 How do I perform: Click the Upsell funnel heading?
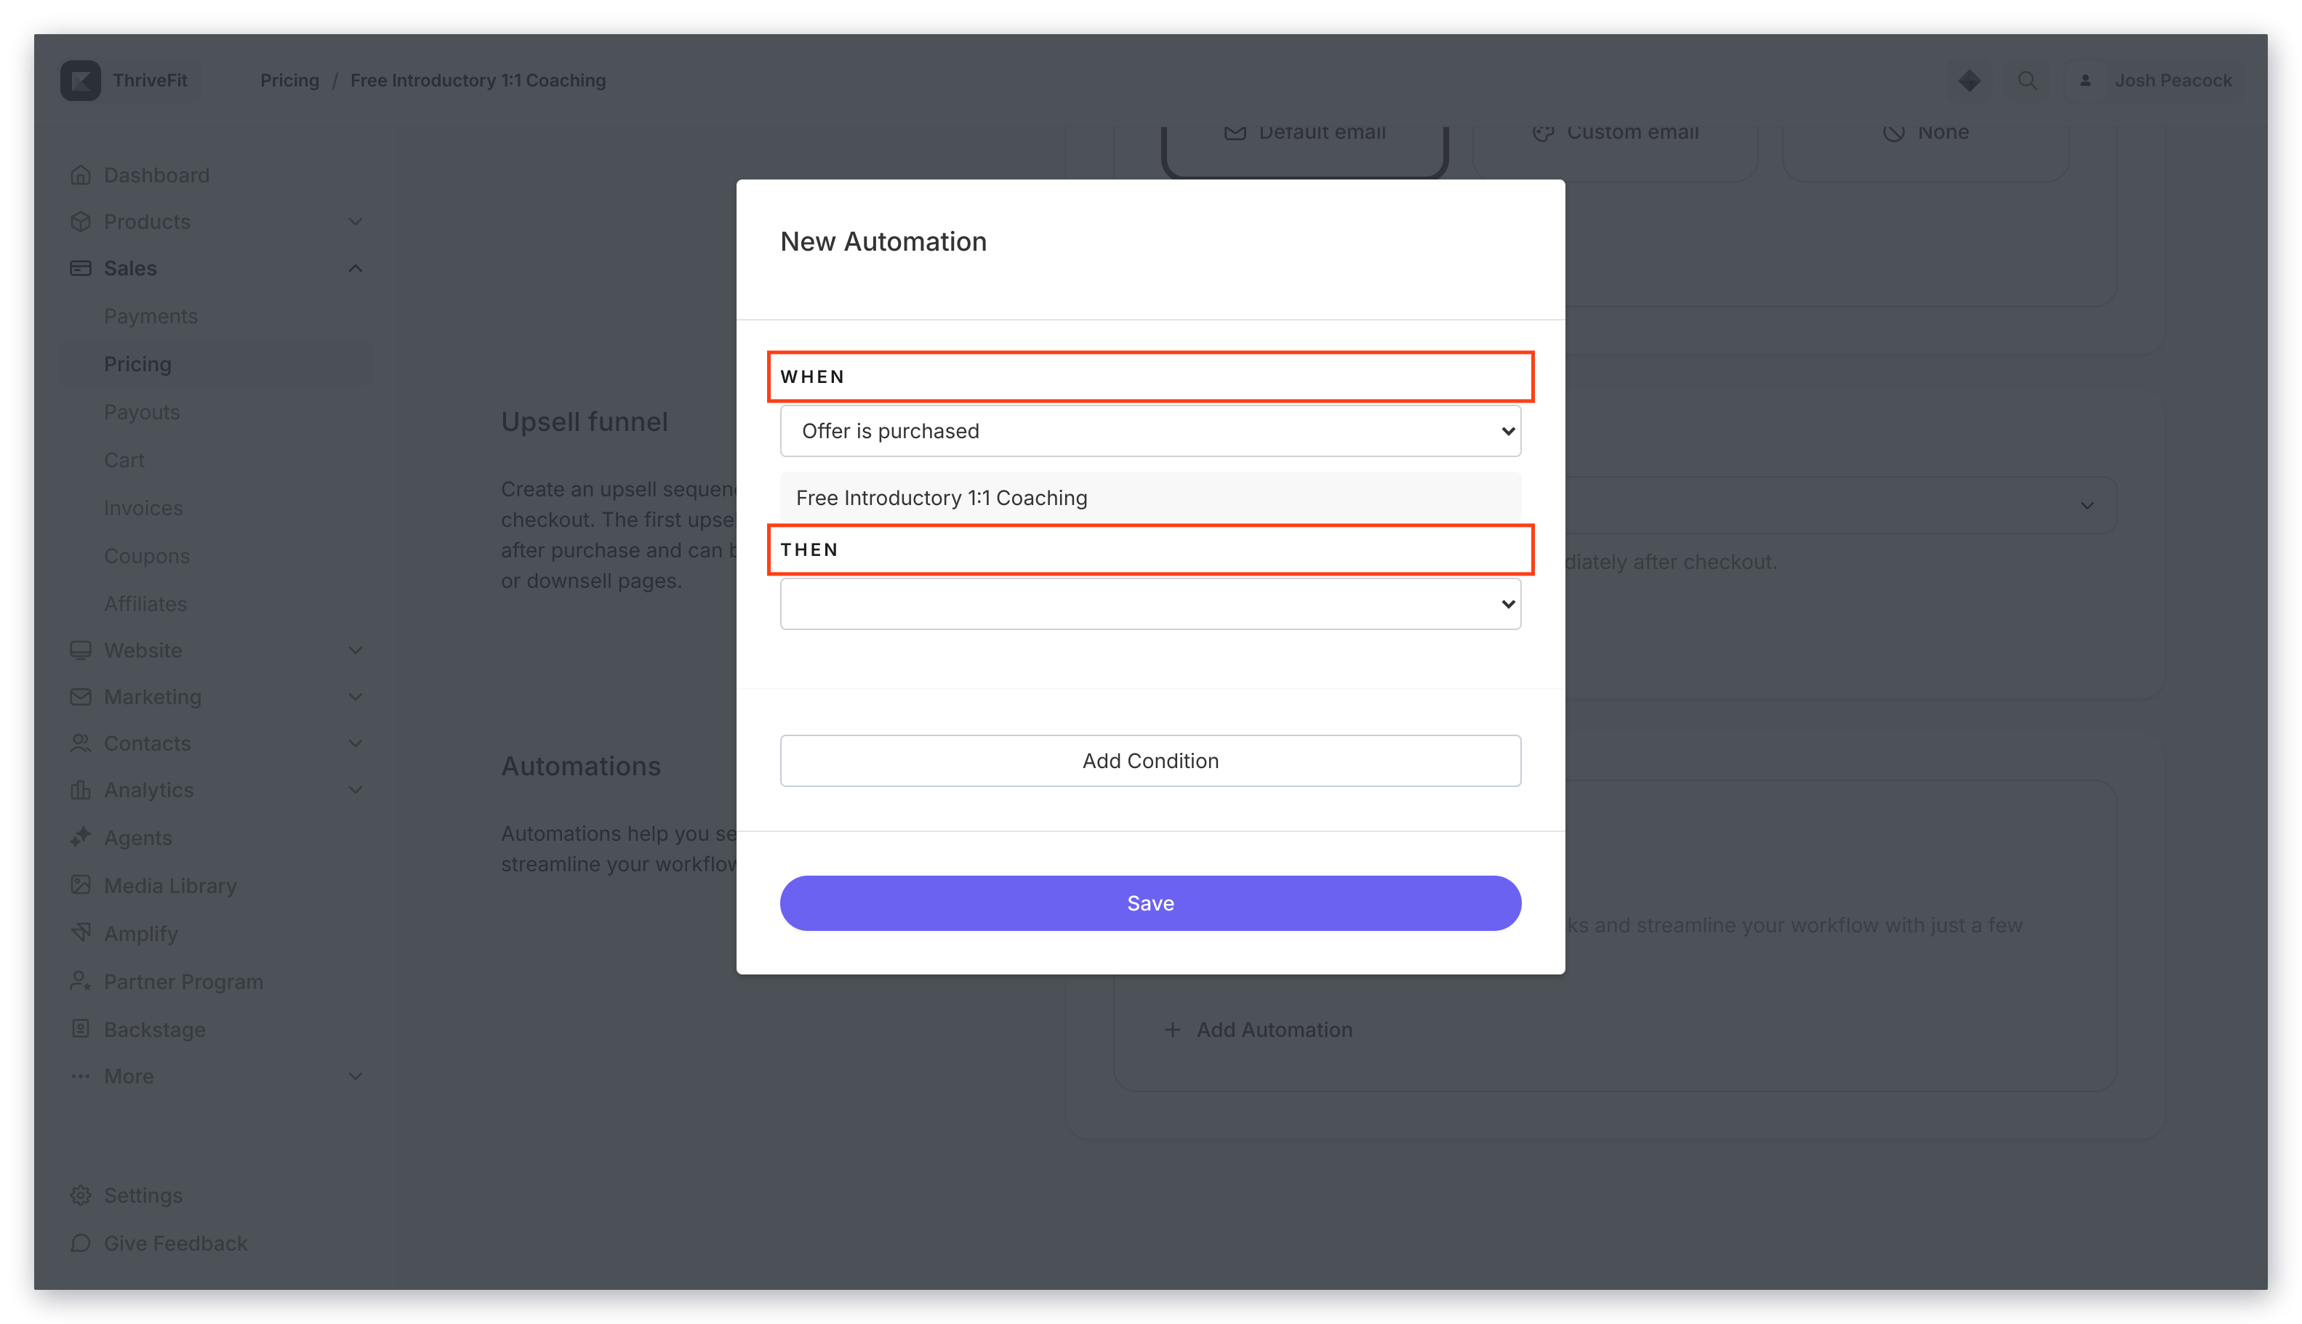point(584,421)
